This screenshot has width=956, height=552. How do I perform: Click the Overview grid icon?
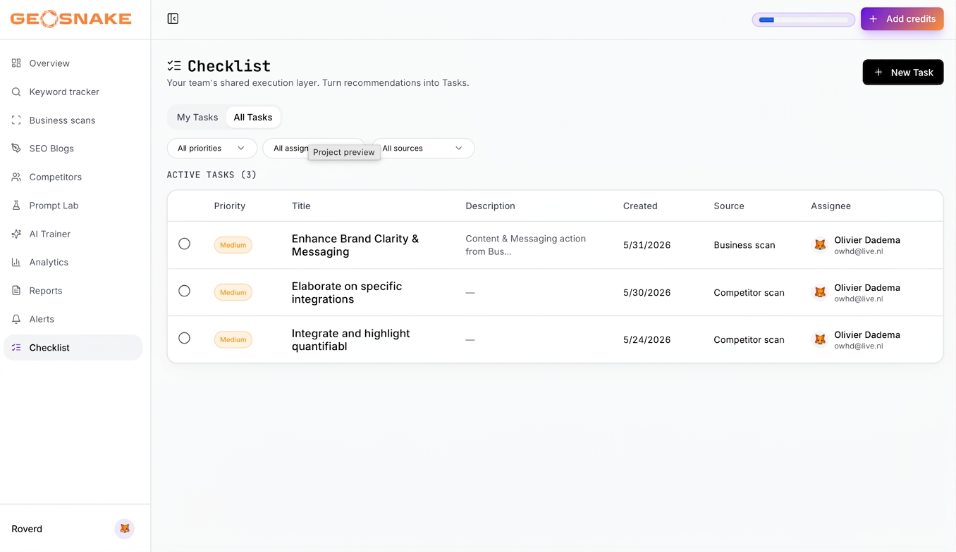[x=16, y=63]
